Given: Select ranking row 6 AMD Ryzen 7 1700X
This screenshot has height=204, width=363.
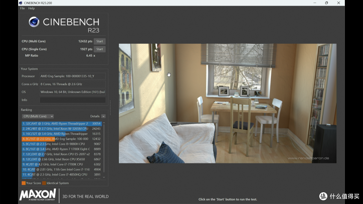Looking at the screenshot, I should (62, 149).
